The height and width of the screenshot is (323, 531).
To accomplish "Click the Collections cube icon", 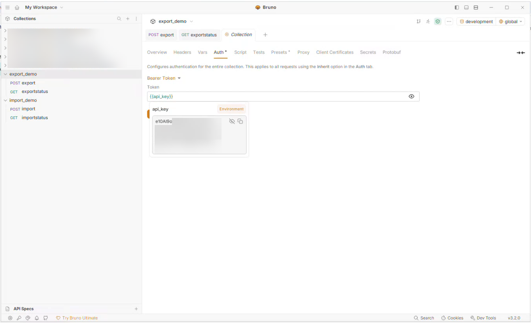I will coord(7,19).
